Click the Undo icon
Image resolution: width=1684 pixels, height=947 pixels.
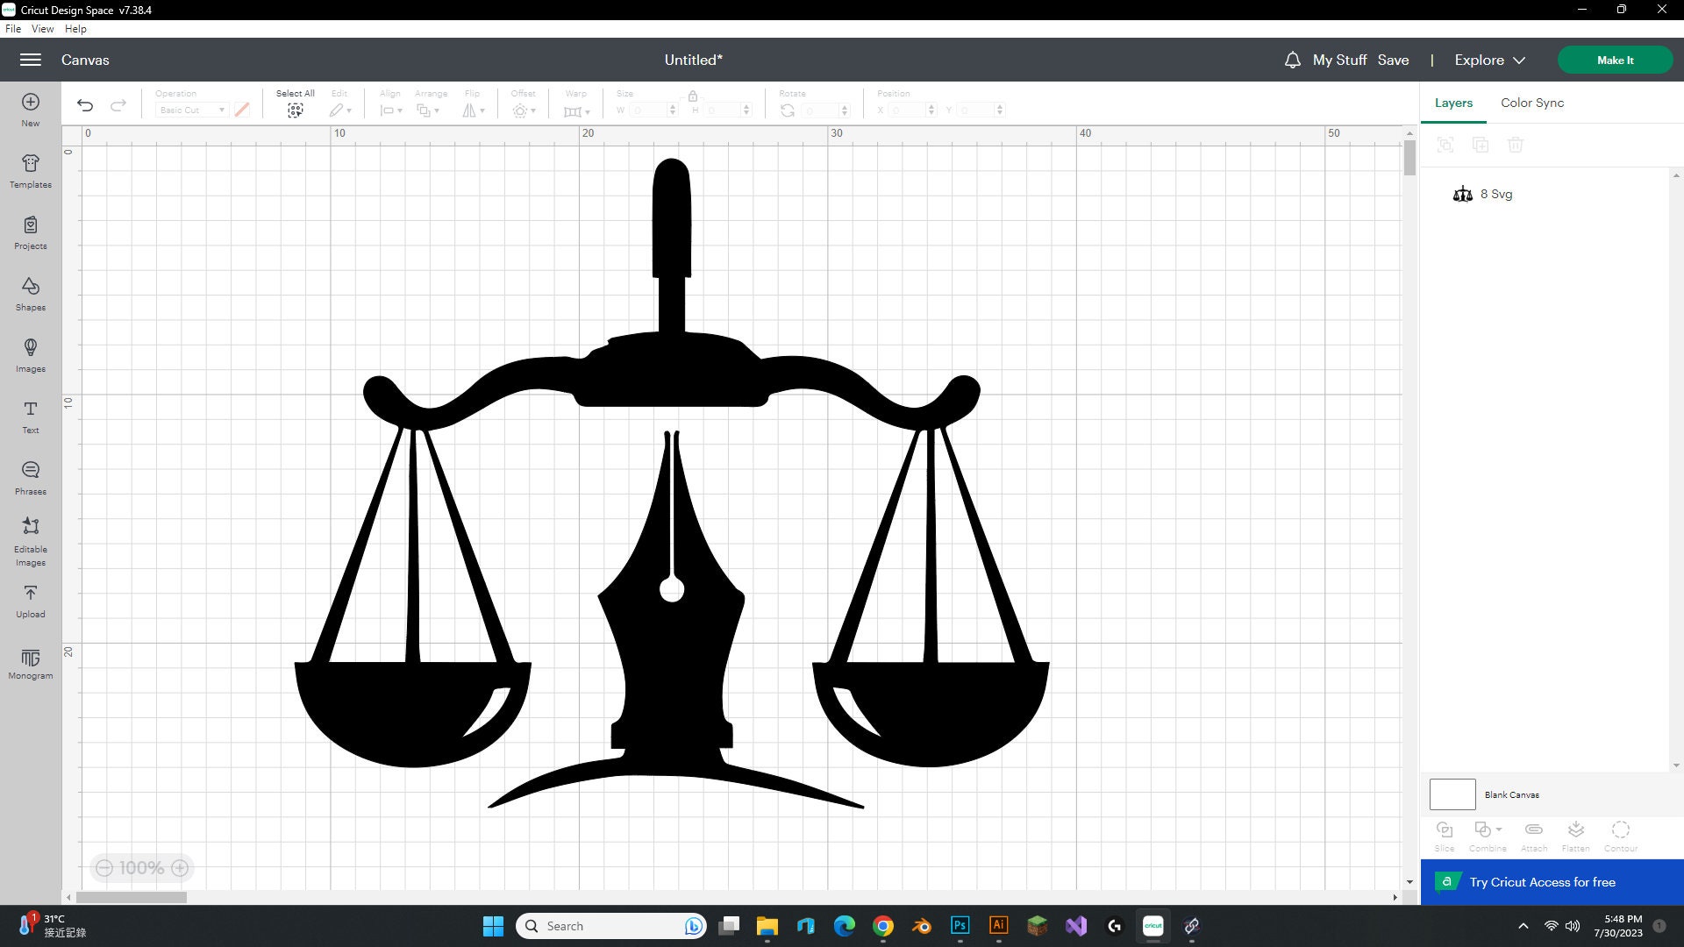(84, 104)
